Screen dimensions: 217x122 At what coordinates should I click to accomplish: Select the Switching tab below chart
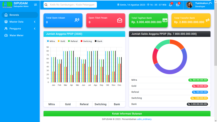click(100, 104)
